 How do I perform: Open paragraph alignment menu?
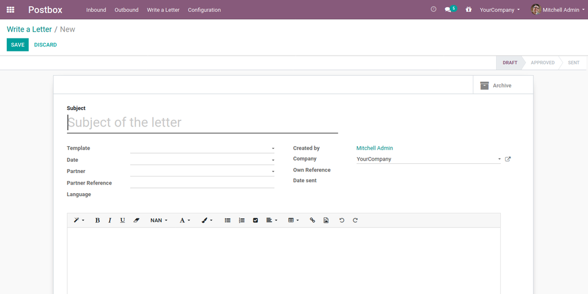pos(272,220)
